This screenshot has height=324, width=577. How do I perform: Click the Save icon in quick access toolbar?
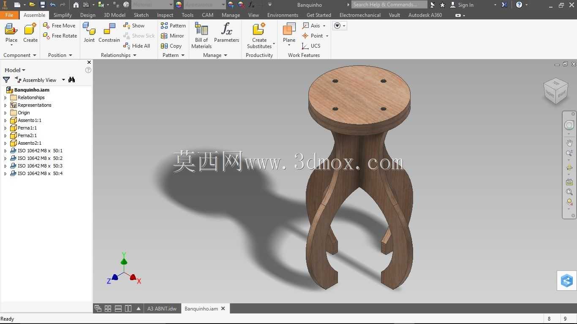tap(42, 5)
